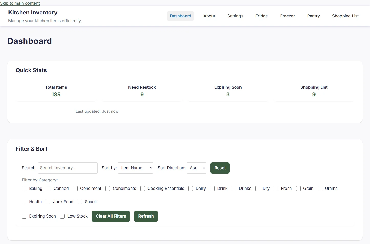The height and width of the screenshot is (244, 370).
Task: Enable the Low Stock filter checkbox
Action: (62, 216)
